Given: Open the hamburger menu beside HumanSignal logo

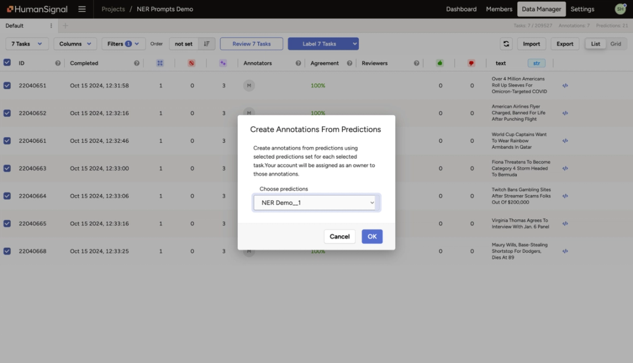Looking at the screenshot, I should coord(81,9).
